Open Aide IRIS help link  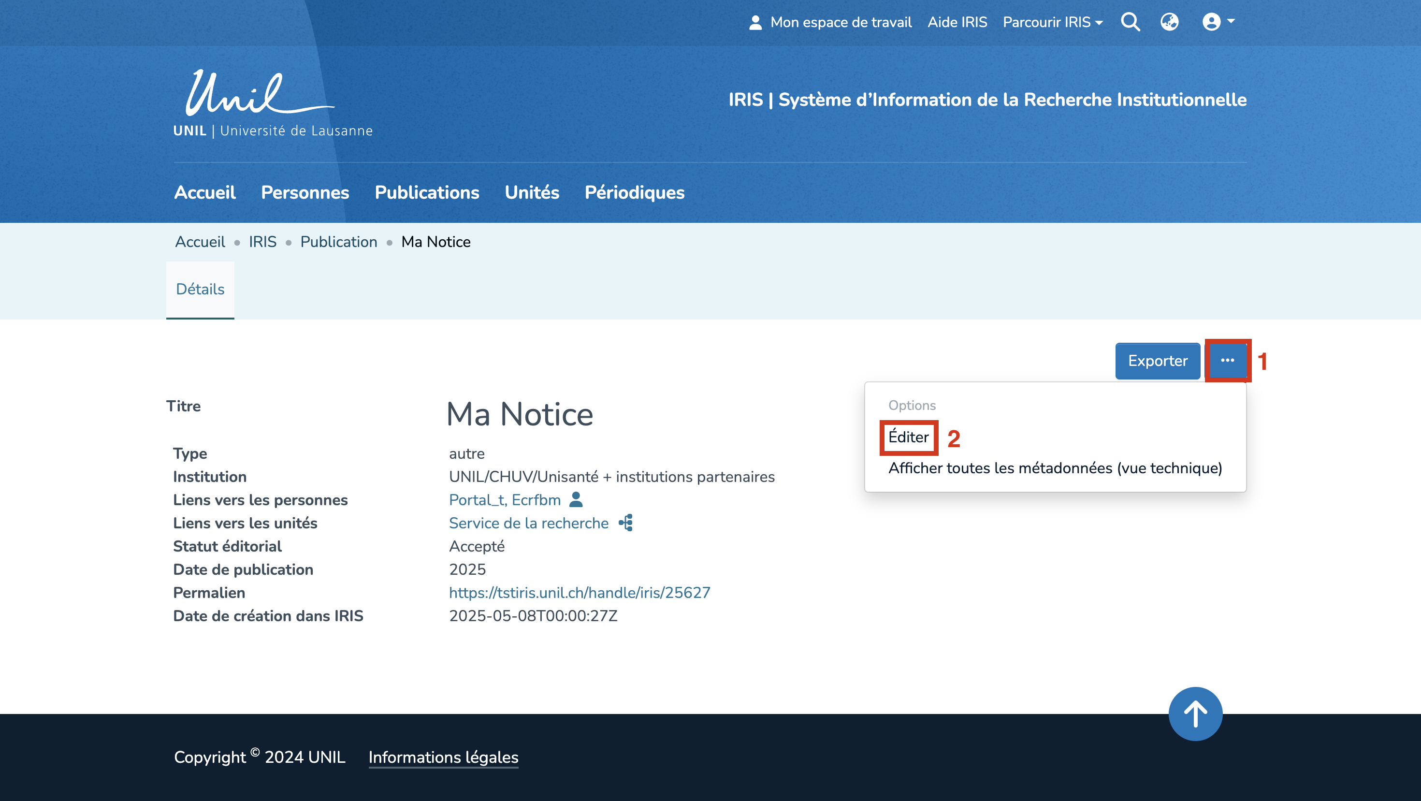957,22
